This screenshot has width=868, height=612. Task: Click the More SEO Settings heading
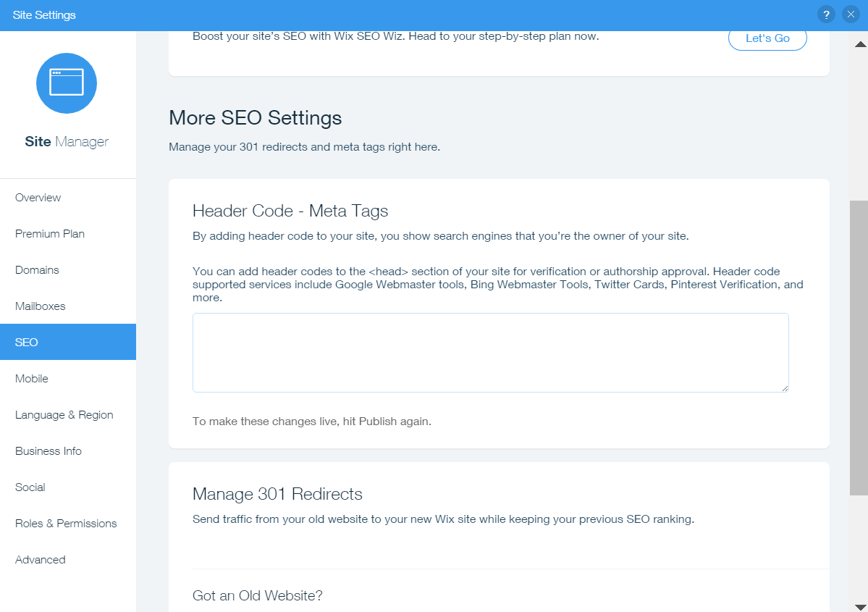coord(256,118)
